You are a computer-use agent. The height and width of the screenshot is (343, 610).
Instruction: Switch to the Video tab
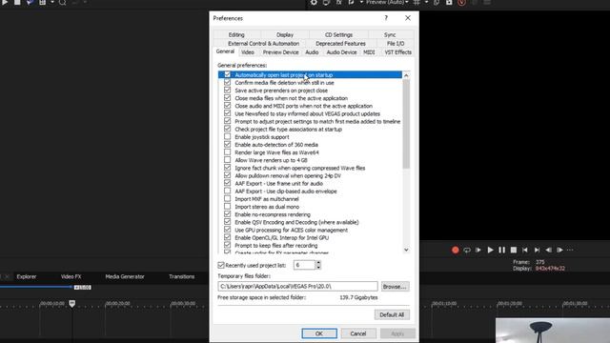pyautogui.click(x=248, y=52)
